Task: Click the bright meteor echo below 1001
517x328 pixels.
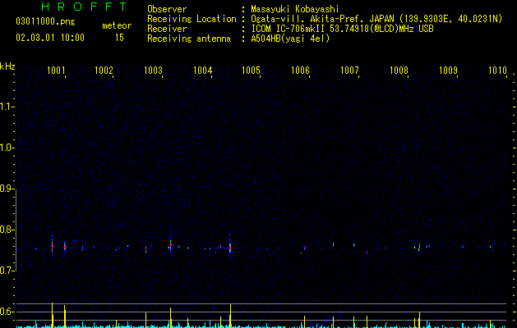Action: pos(52,245)
